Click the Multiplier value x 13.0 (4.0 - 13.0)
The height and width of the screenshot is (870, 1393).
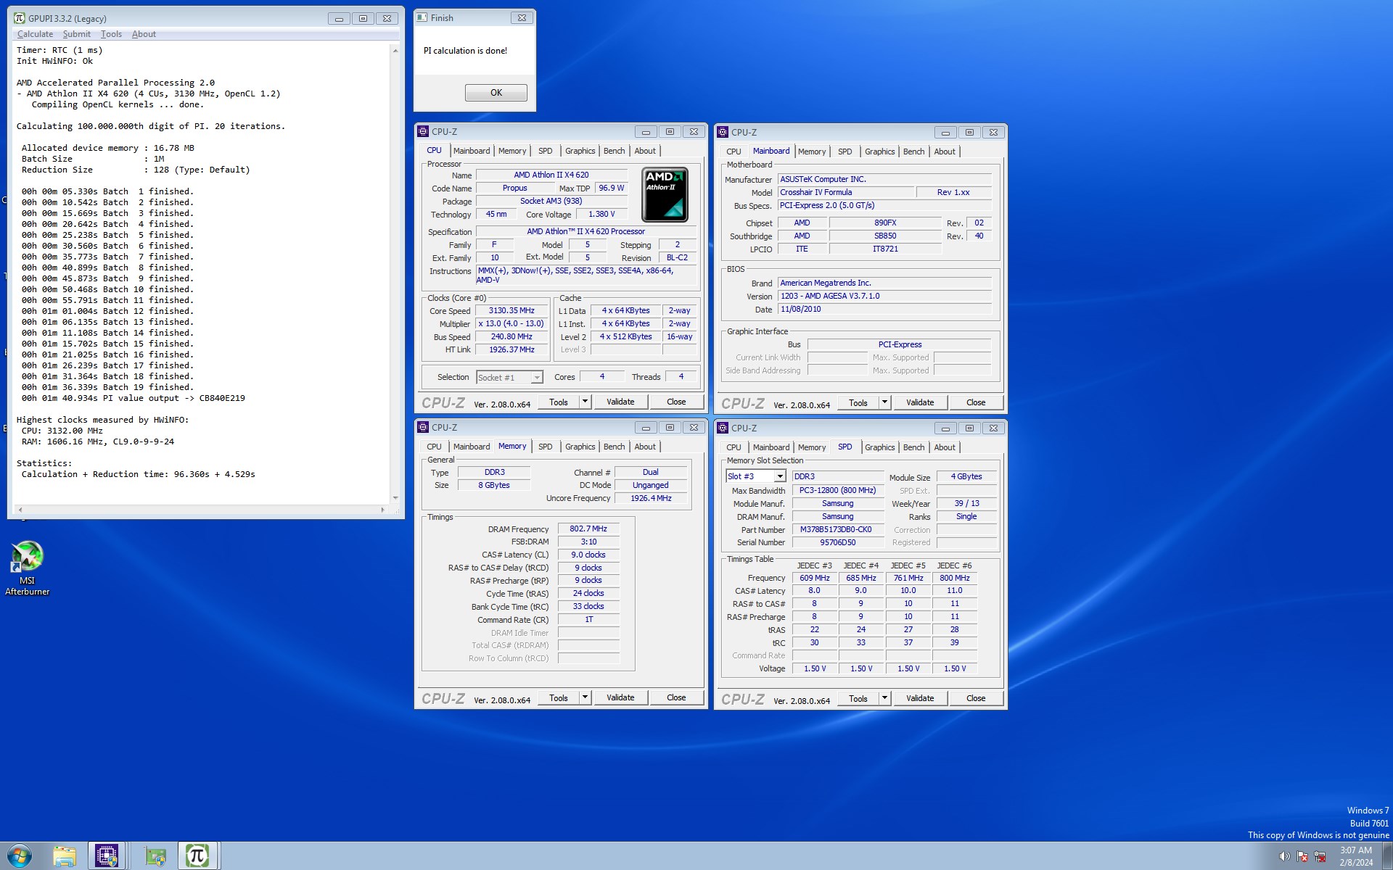pyautogui.click(x=511, y=323)
